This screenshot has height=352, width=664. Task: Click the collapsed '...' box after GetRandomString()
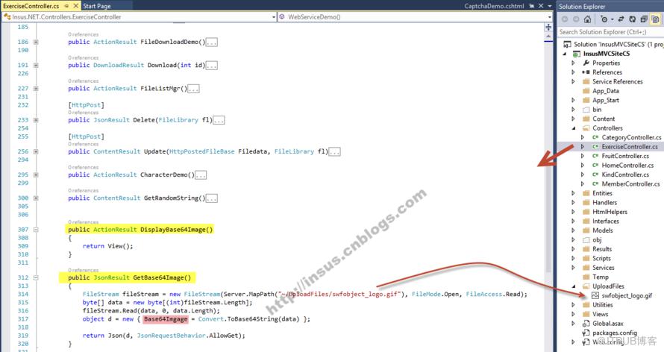coord(212,198)
